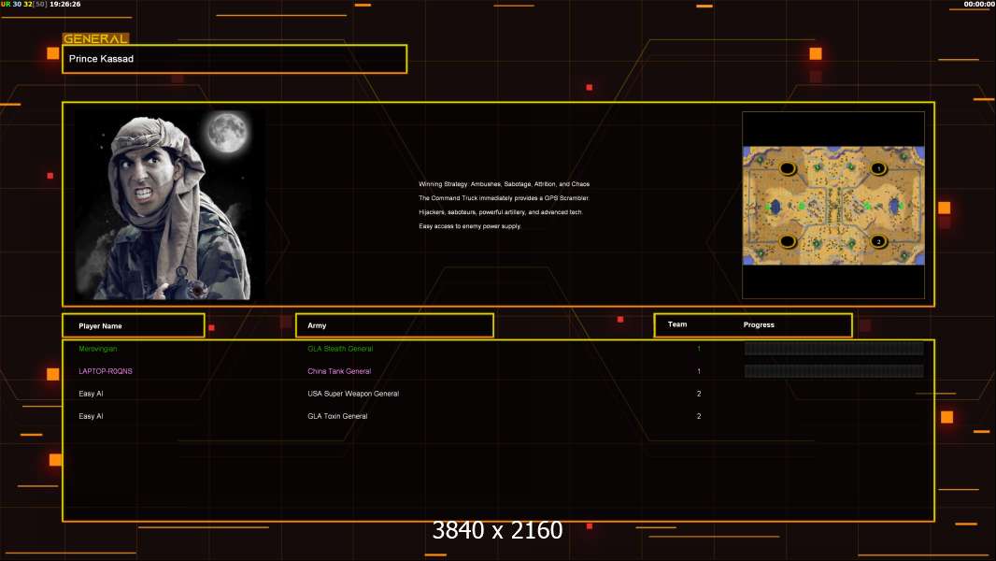Click the Winning Strategy description line

point(504,184)
